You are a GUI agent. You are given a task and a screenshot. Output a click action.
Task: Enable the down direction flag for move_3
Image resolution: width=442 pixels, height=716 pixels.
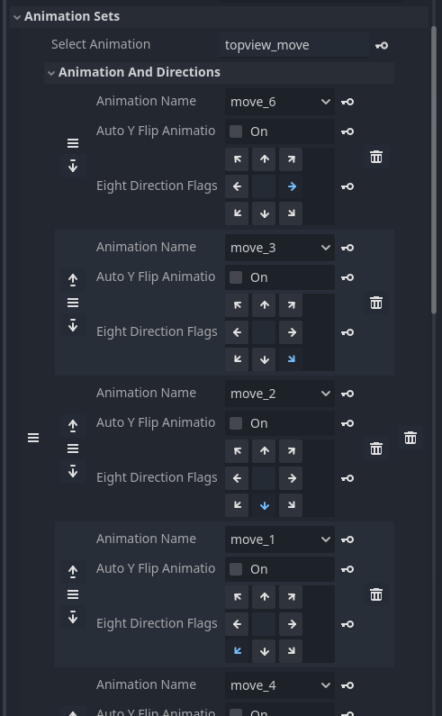264,359
